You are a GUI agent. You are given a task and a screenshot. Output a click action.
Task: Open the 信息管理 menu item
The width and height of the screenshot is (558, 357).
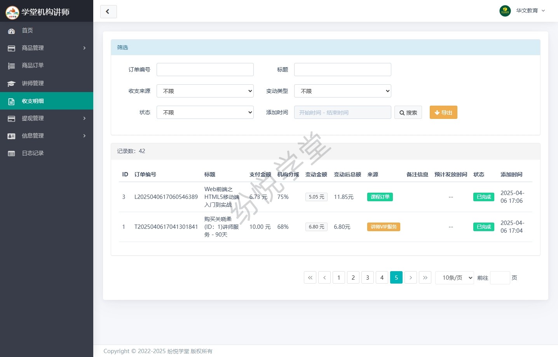click(47, 136)
